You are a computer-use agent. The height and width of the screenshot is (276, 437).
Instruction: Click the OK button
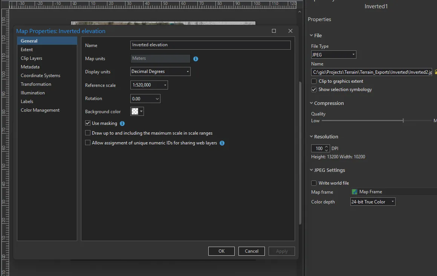221,251
